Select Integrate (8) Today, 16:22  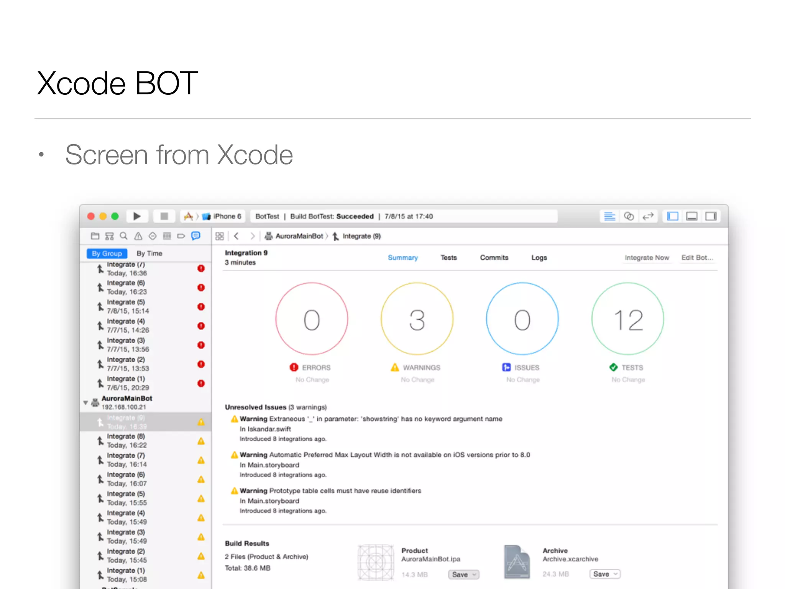coord(146,441)
